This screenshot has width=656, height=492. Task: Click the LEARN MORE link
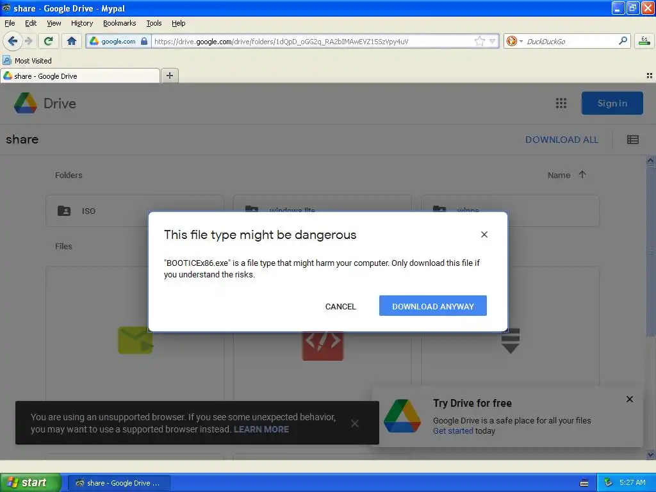[261, 429]
